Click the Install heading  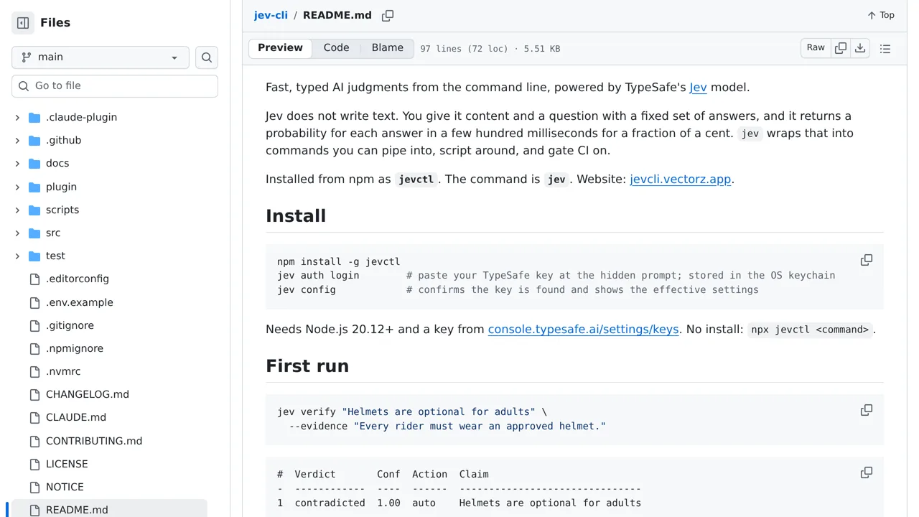pos(296,216)
